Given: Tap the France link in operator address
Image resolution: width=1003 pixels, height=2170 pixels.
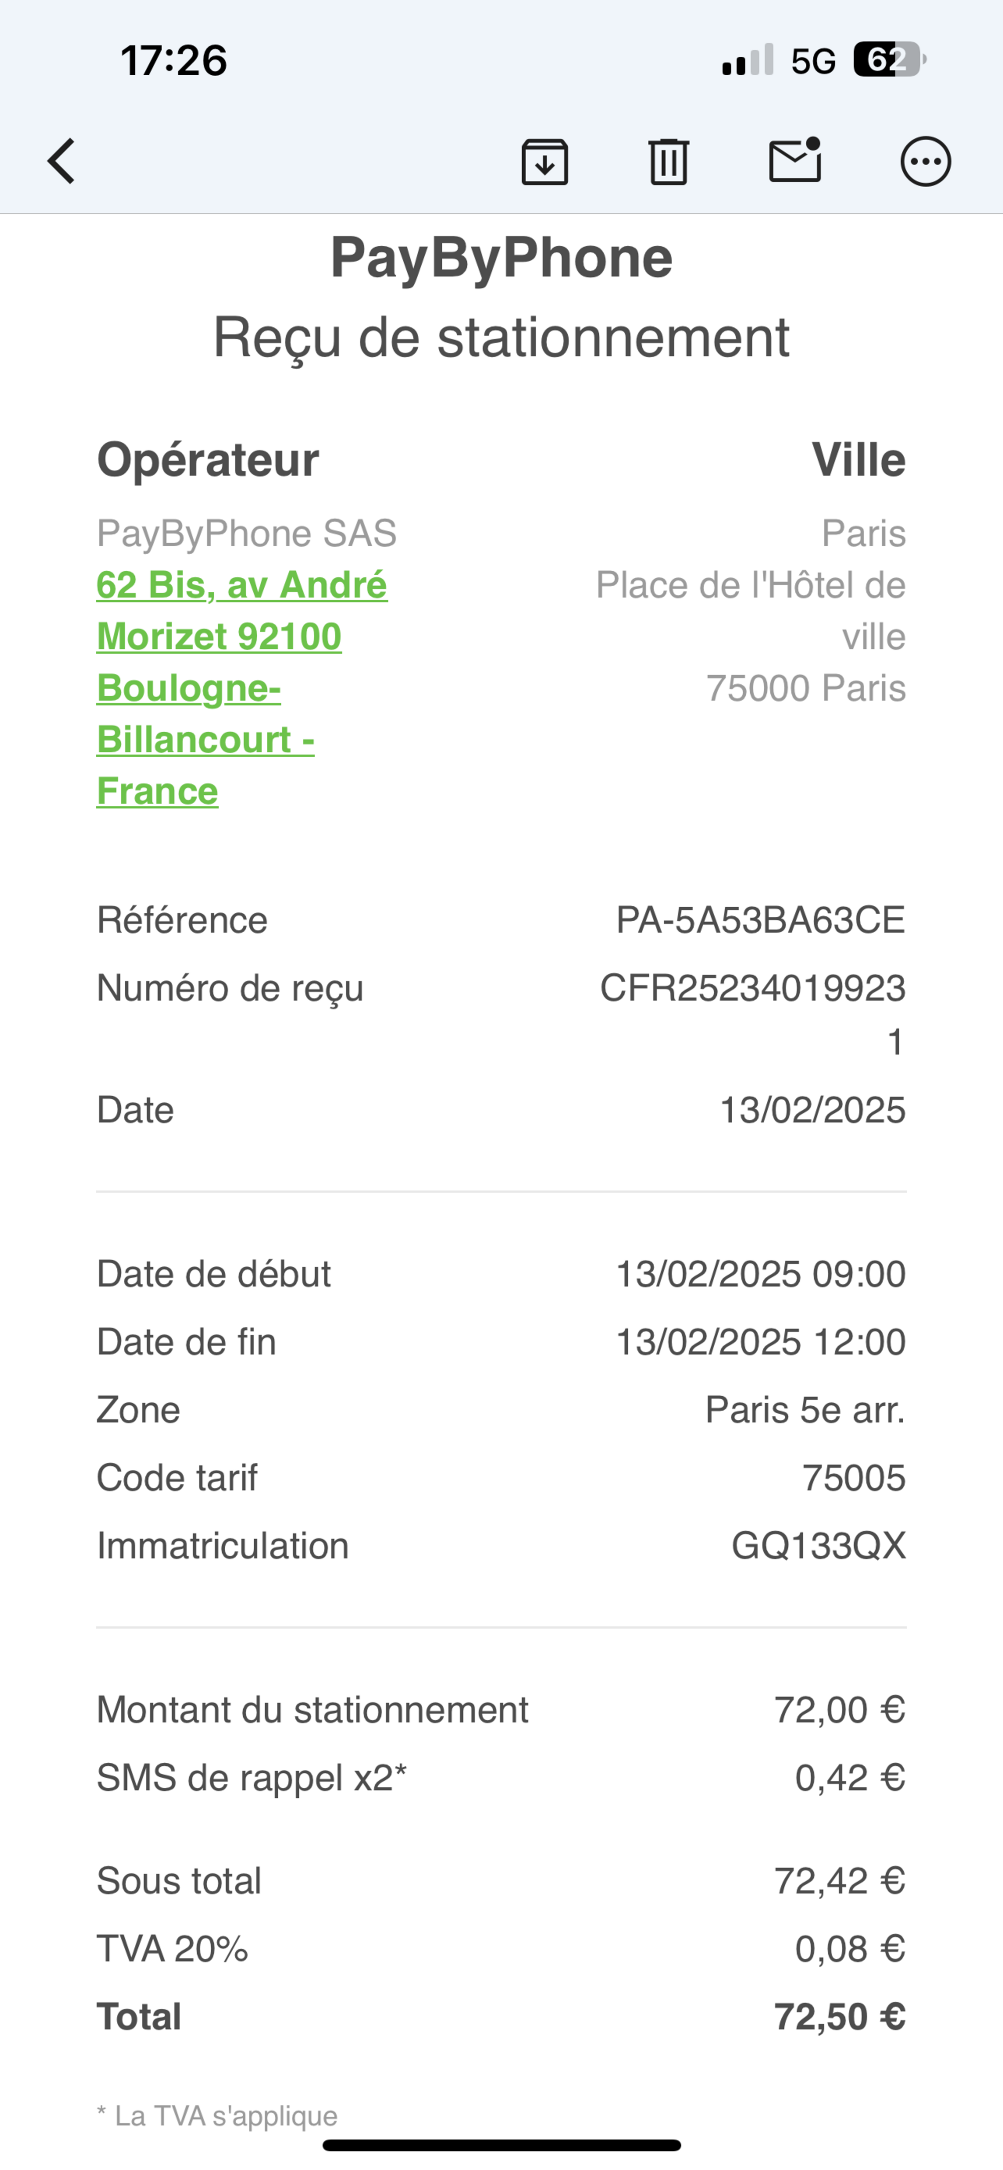Looking at the screenshot, I should pyautogui.click(x=157, y=791).
